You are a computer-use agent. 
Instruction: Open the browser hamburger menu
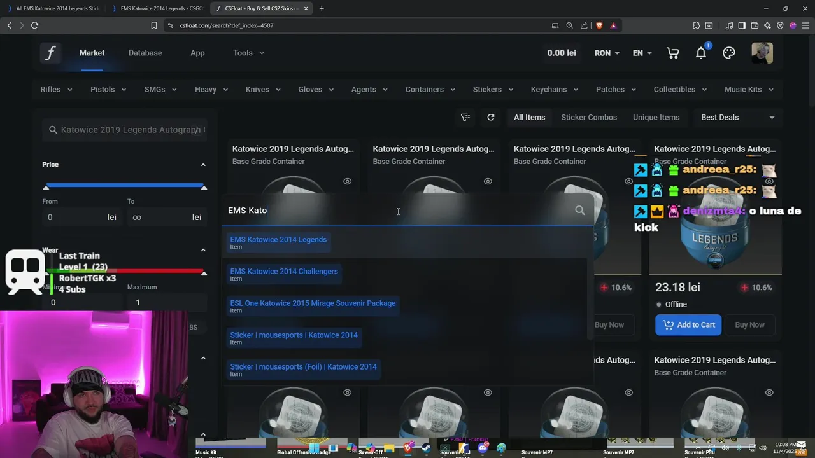click(x=805, y=25)
